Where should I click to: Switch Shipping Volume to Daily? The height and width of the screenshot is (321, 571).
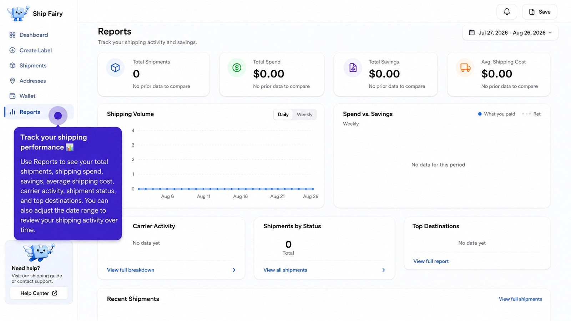point(283,114)
